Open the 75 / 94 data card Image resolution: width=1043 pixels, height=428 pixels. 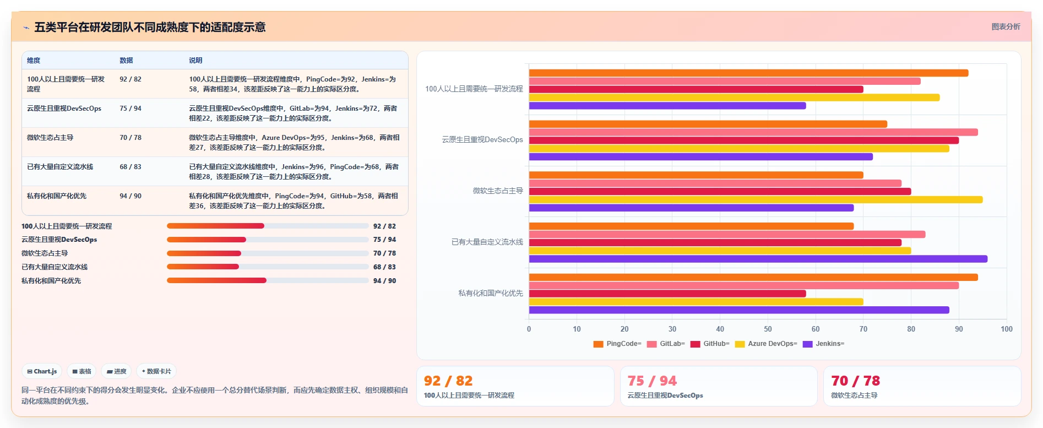(719, 386)
